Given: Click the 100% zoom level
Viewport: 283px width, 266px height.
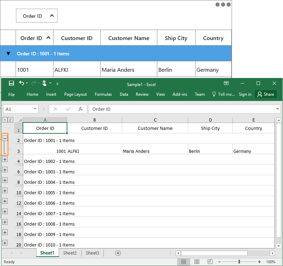Looking at the screenshot, I should pos(270,262).
